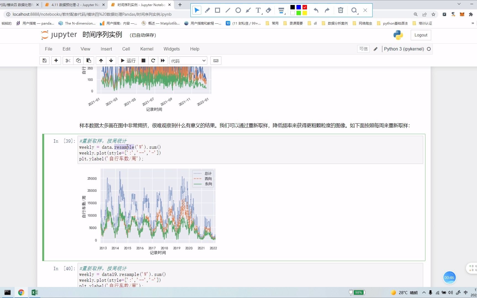The image size is (477, 298).
Task: Paste cells below icon
Action: (89, 61)
